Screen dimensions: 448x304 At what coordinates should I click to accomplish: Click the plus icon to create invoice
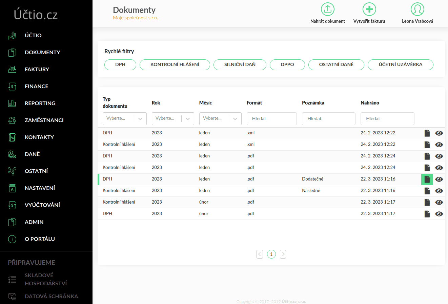pos(369,9)
